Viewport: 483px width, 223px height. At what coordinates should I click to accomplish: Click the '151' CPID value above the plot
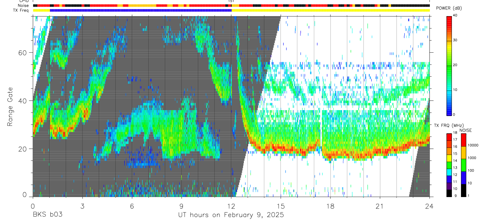click(x=231, y=2)
